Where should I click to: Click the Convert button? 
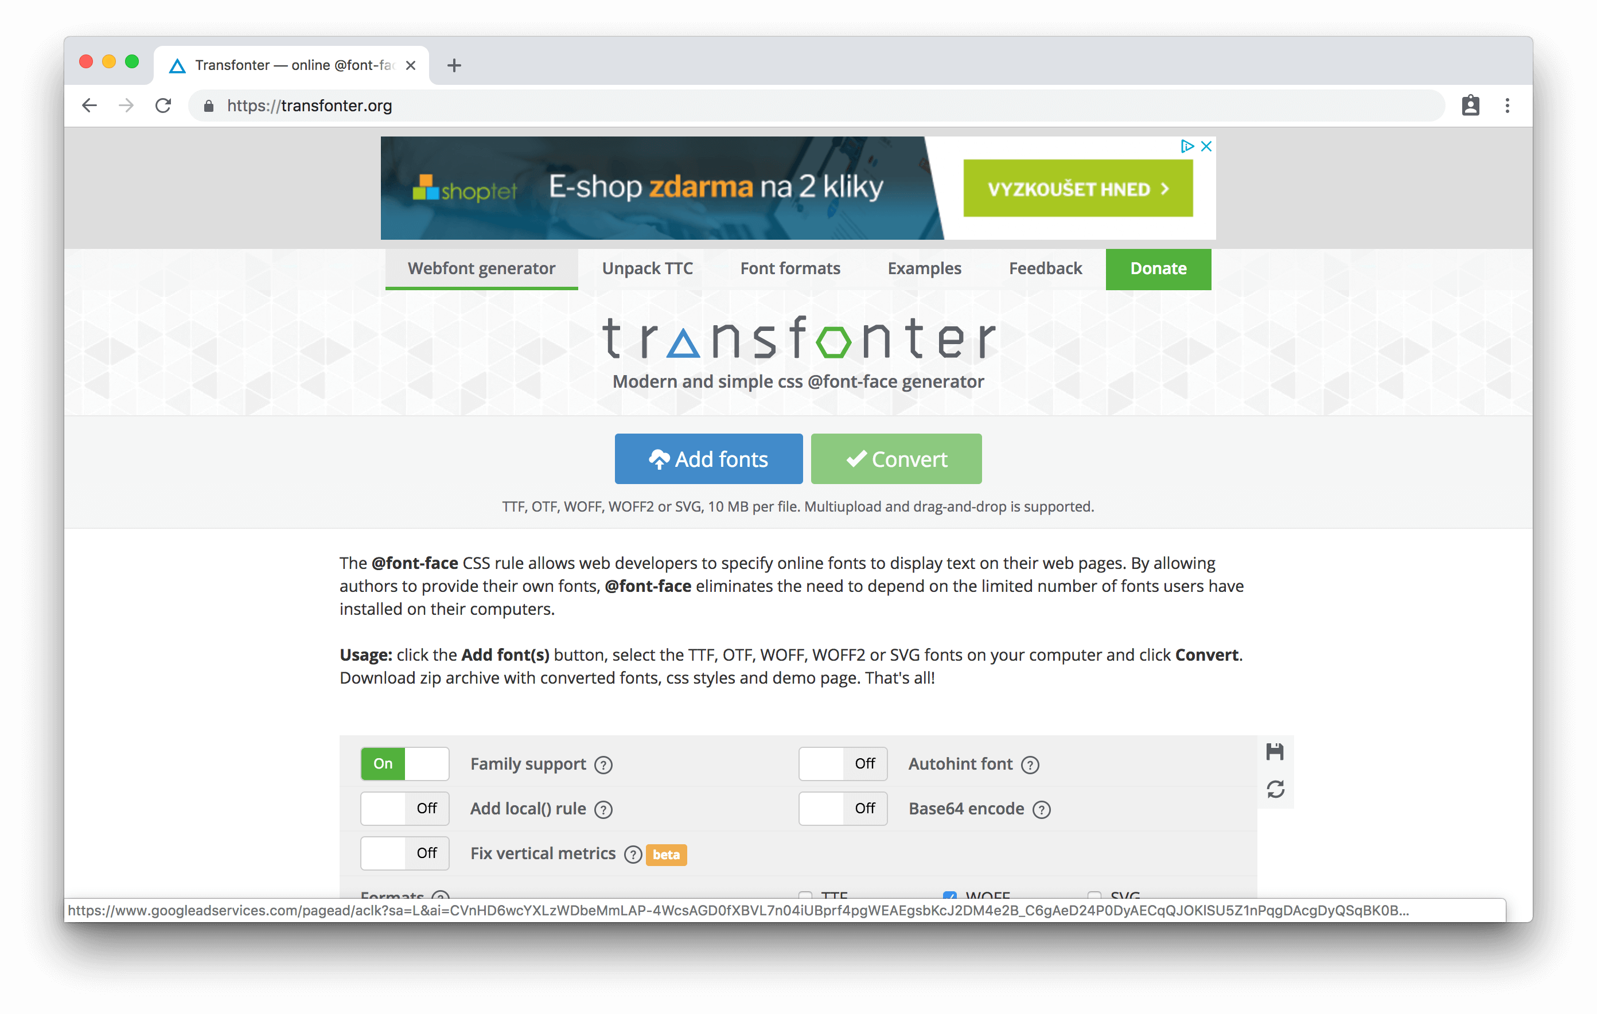(896, 459)
